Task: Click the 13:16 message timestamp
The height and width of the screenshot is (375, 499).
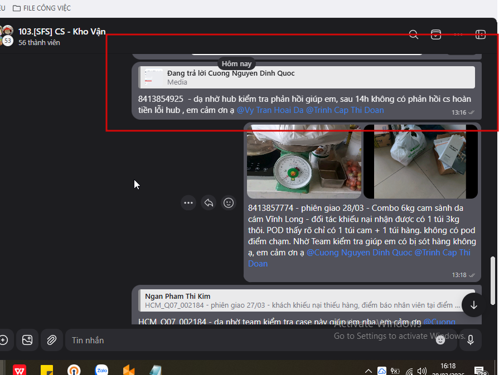Action: [x=459, y=112]
